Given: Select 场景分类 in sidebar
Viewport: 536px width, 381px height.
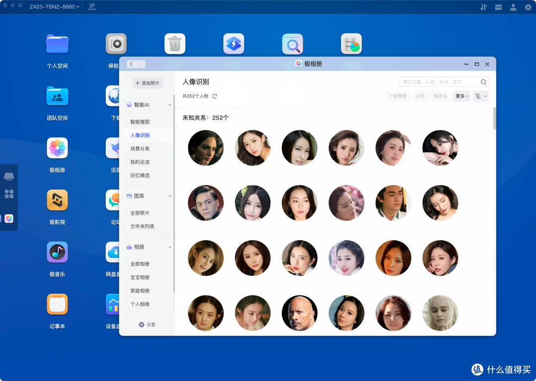Looking at the screenshot, I should point(140,148).
